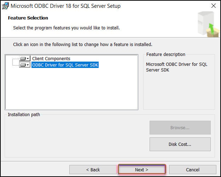The image size is (221, 177).
Task: Select the Client Components tree row
Action: point(51,58)
